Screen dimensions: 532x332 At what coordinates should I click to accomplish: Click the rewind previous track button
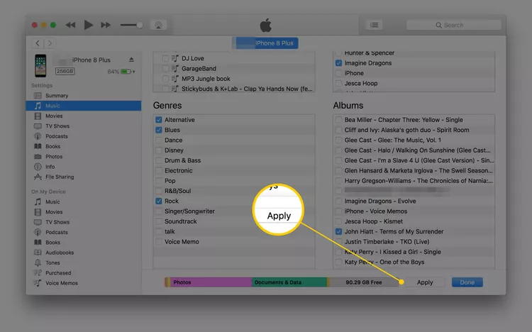point(70,25)
